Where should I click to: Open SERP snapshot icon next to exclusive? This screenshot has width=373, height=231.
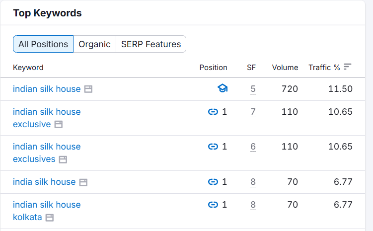[x=59, y=124]
